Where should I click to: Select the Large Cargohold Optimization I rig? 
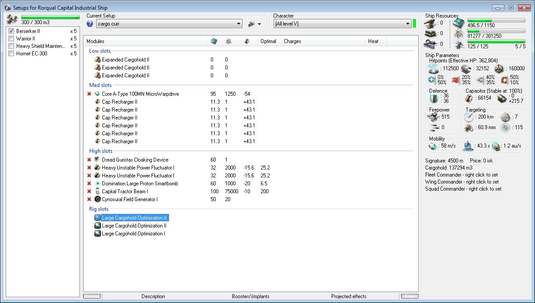point(134,234)
